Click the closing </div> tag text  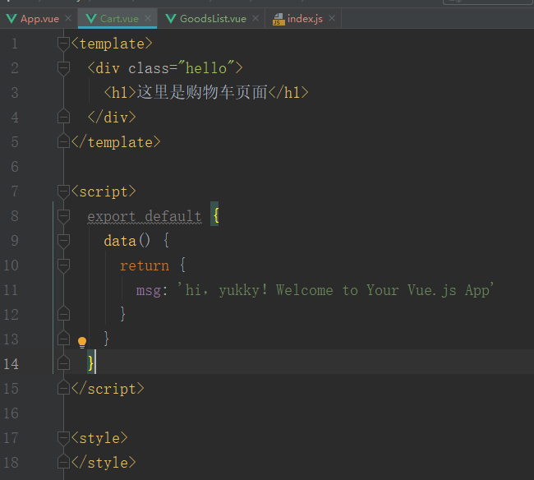(112, 118)
